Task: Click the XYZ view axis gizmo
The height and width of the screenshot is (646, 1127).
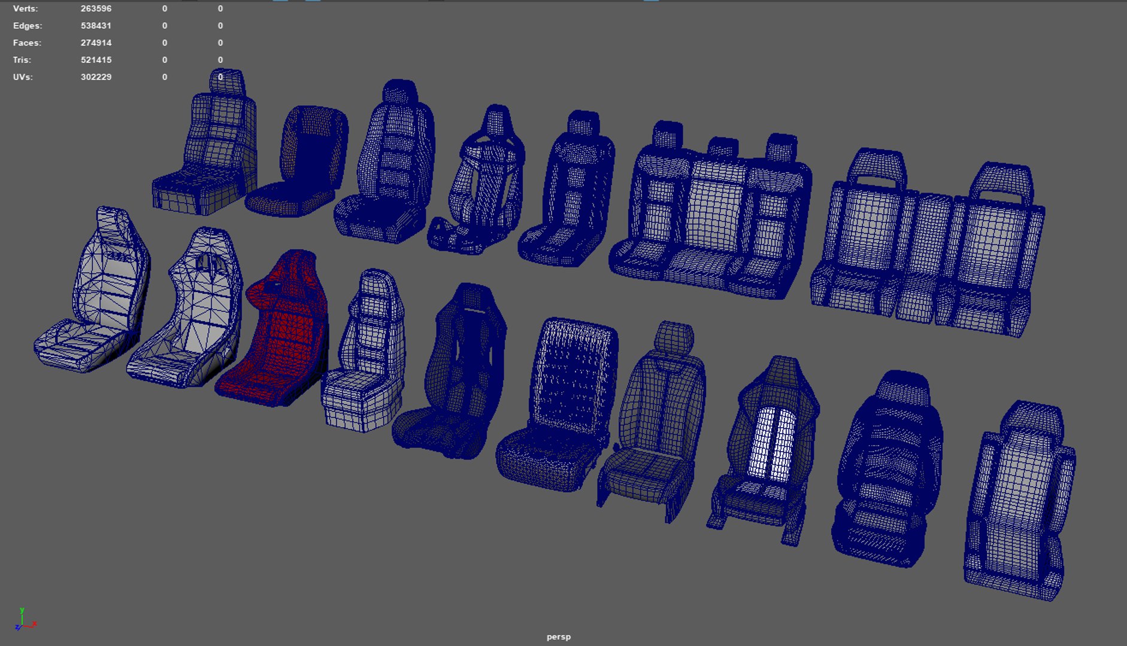Action: click(x=25, y=620)
